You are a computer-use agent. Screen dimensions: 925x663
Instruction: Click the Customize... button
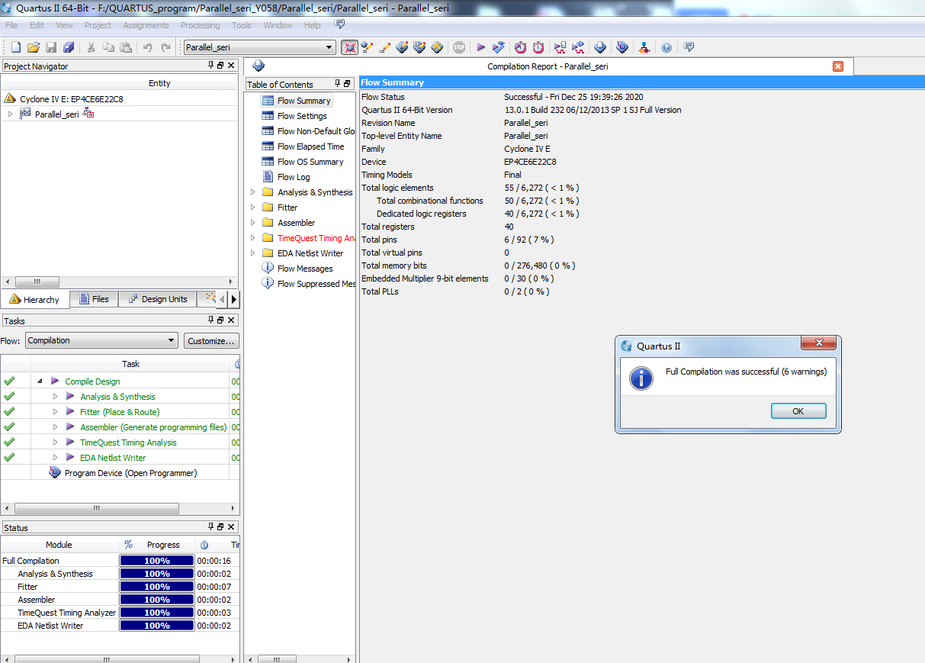click(211, 341)
